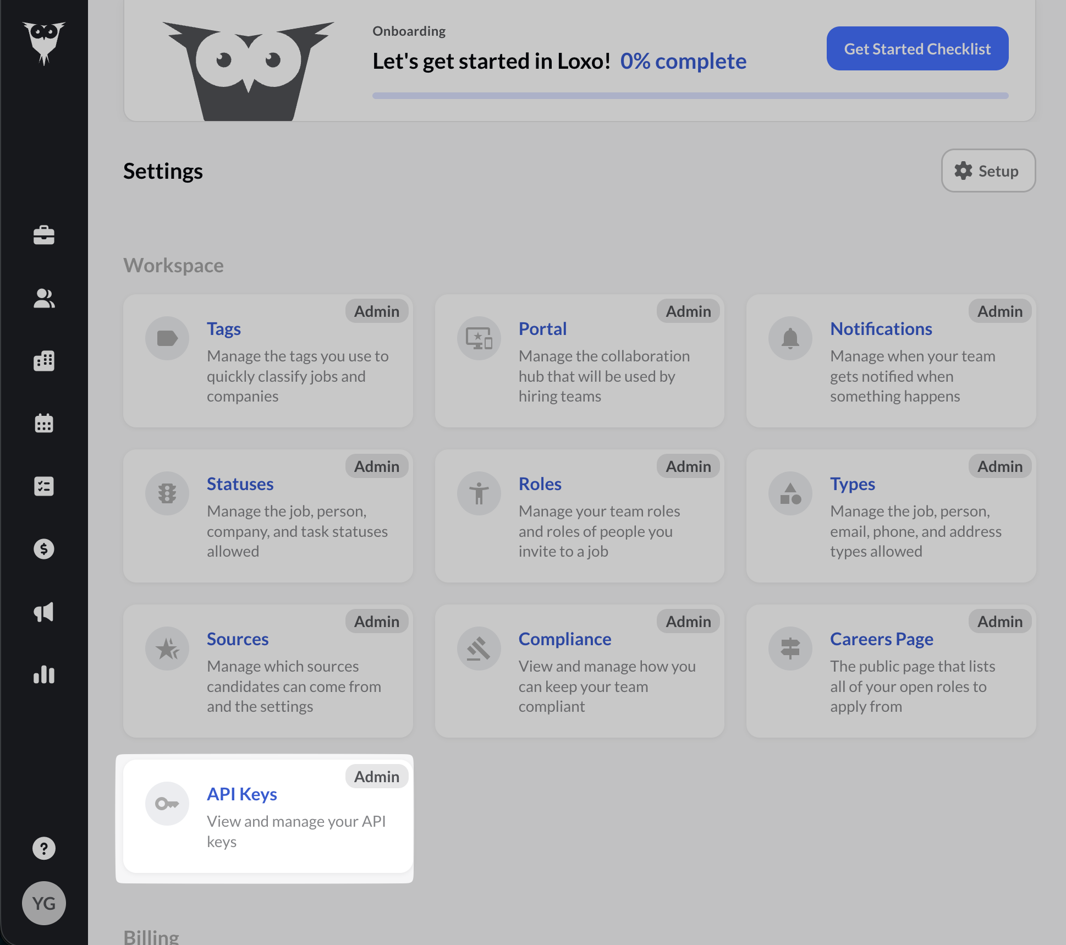The image size is (1066, 945).
Task: Open Tasks via the checklist sidebar icon
Action: 44,486
